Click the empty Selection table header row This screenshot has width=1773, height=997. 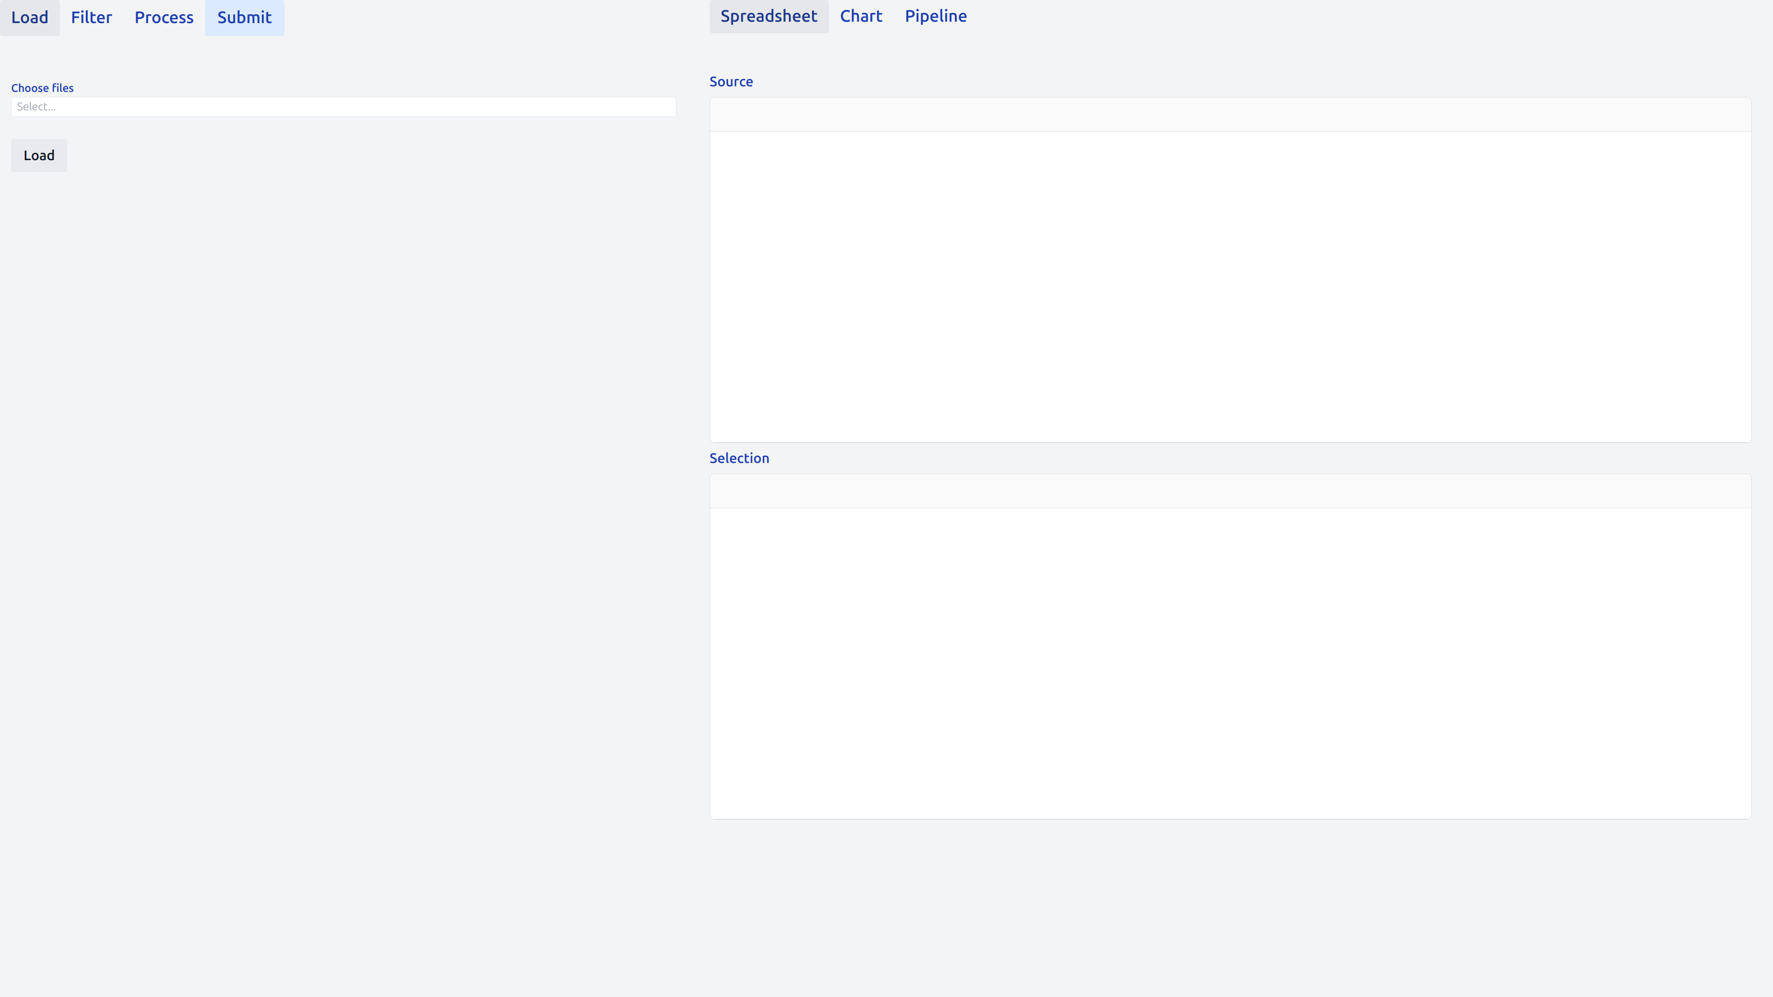tap(1230, 491)
